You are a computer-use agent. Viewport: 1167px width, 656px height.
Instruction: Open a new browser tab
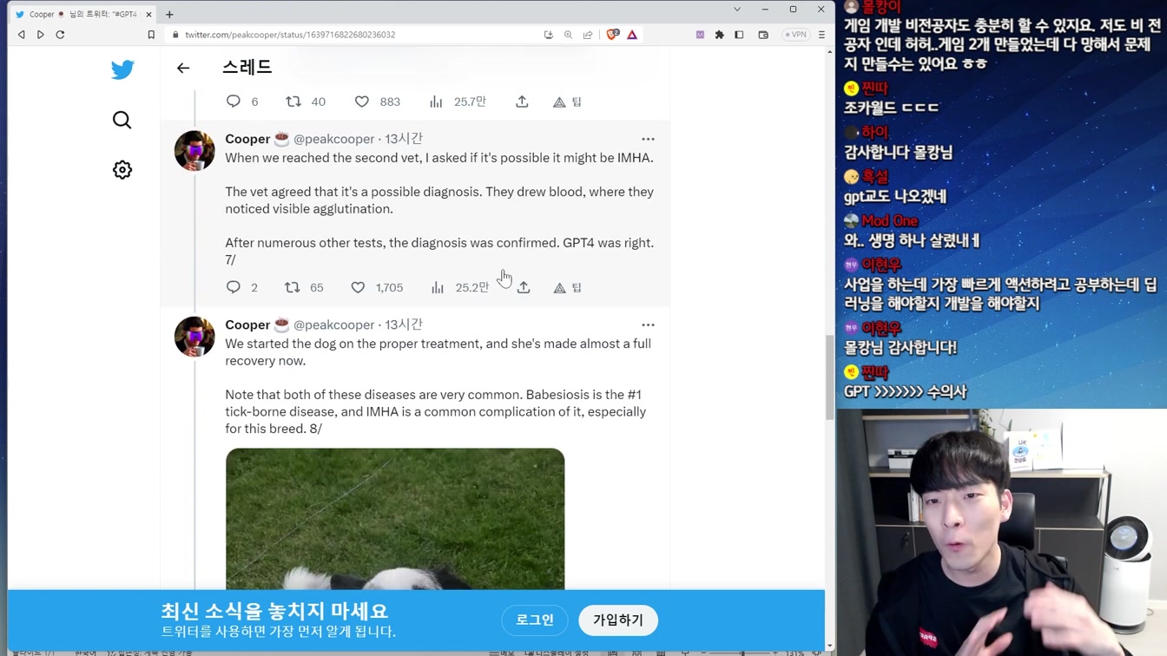169,14
